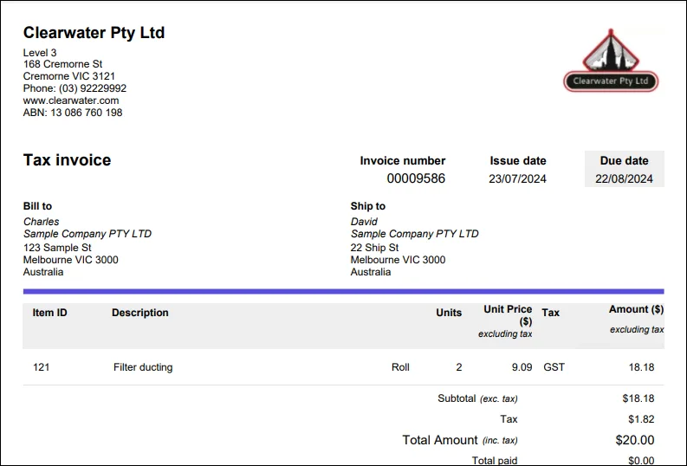Click the Amount ($) column header
The height and width of the screenshot is (466, 687).
[x=636, y=309]
